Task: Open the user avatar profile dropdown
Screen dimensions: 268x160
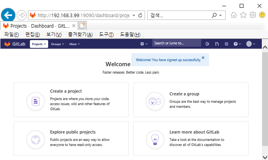Action: pyautogui.click(x=251, y=44)
